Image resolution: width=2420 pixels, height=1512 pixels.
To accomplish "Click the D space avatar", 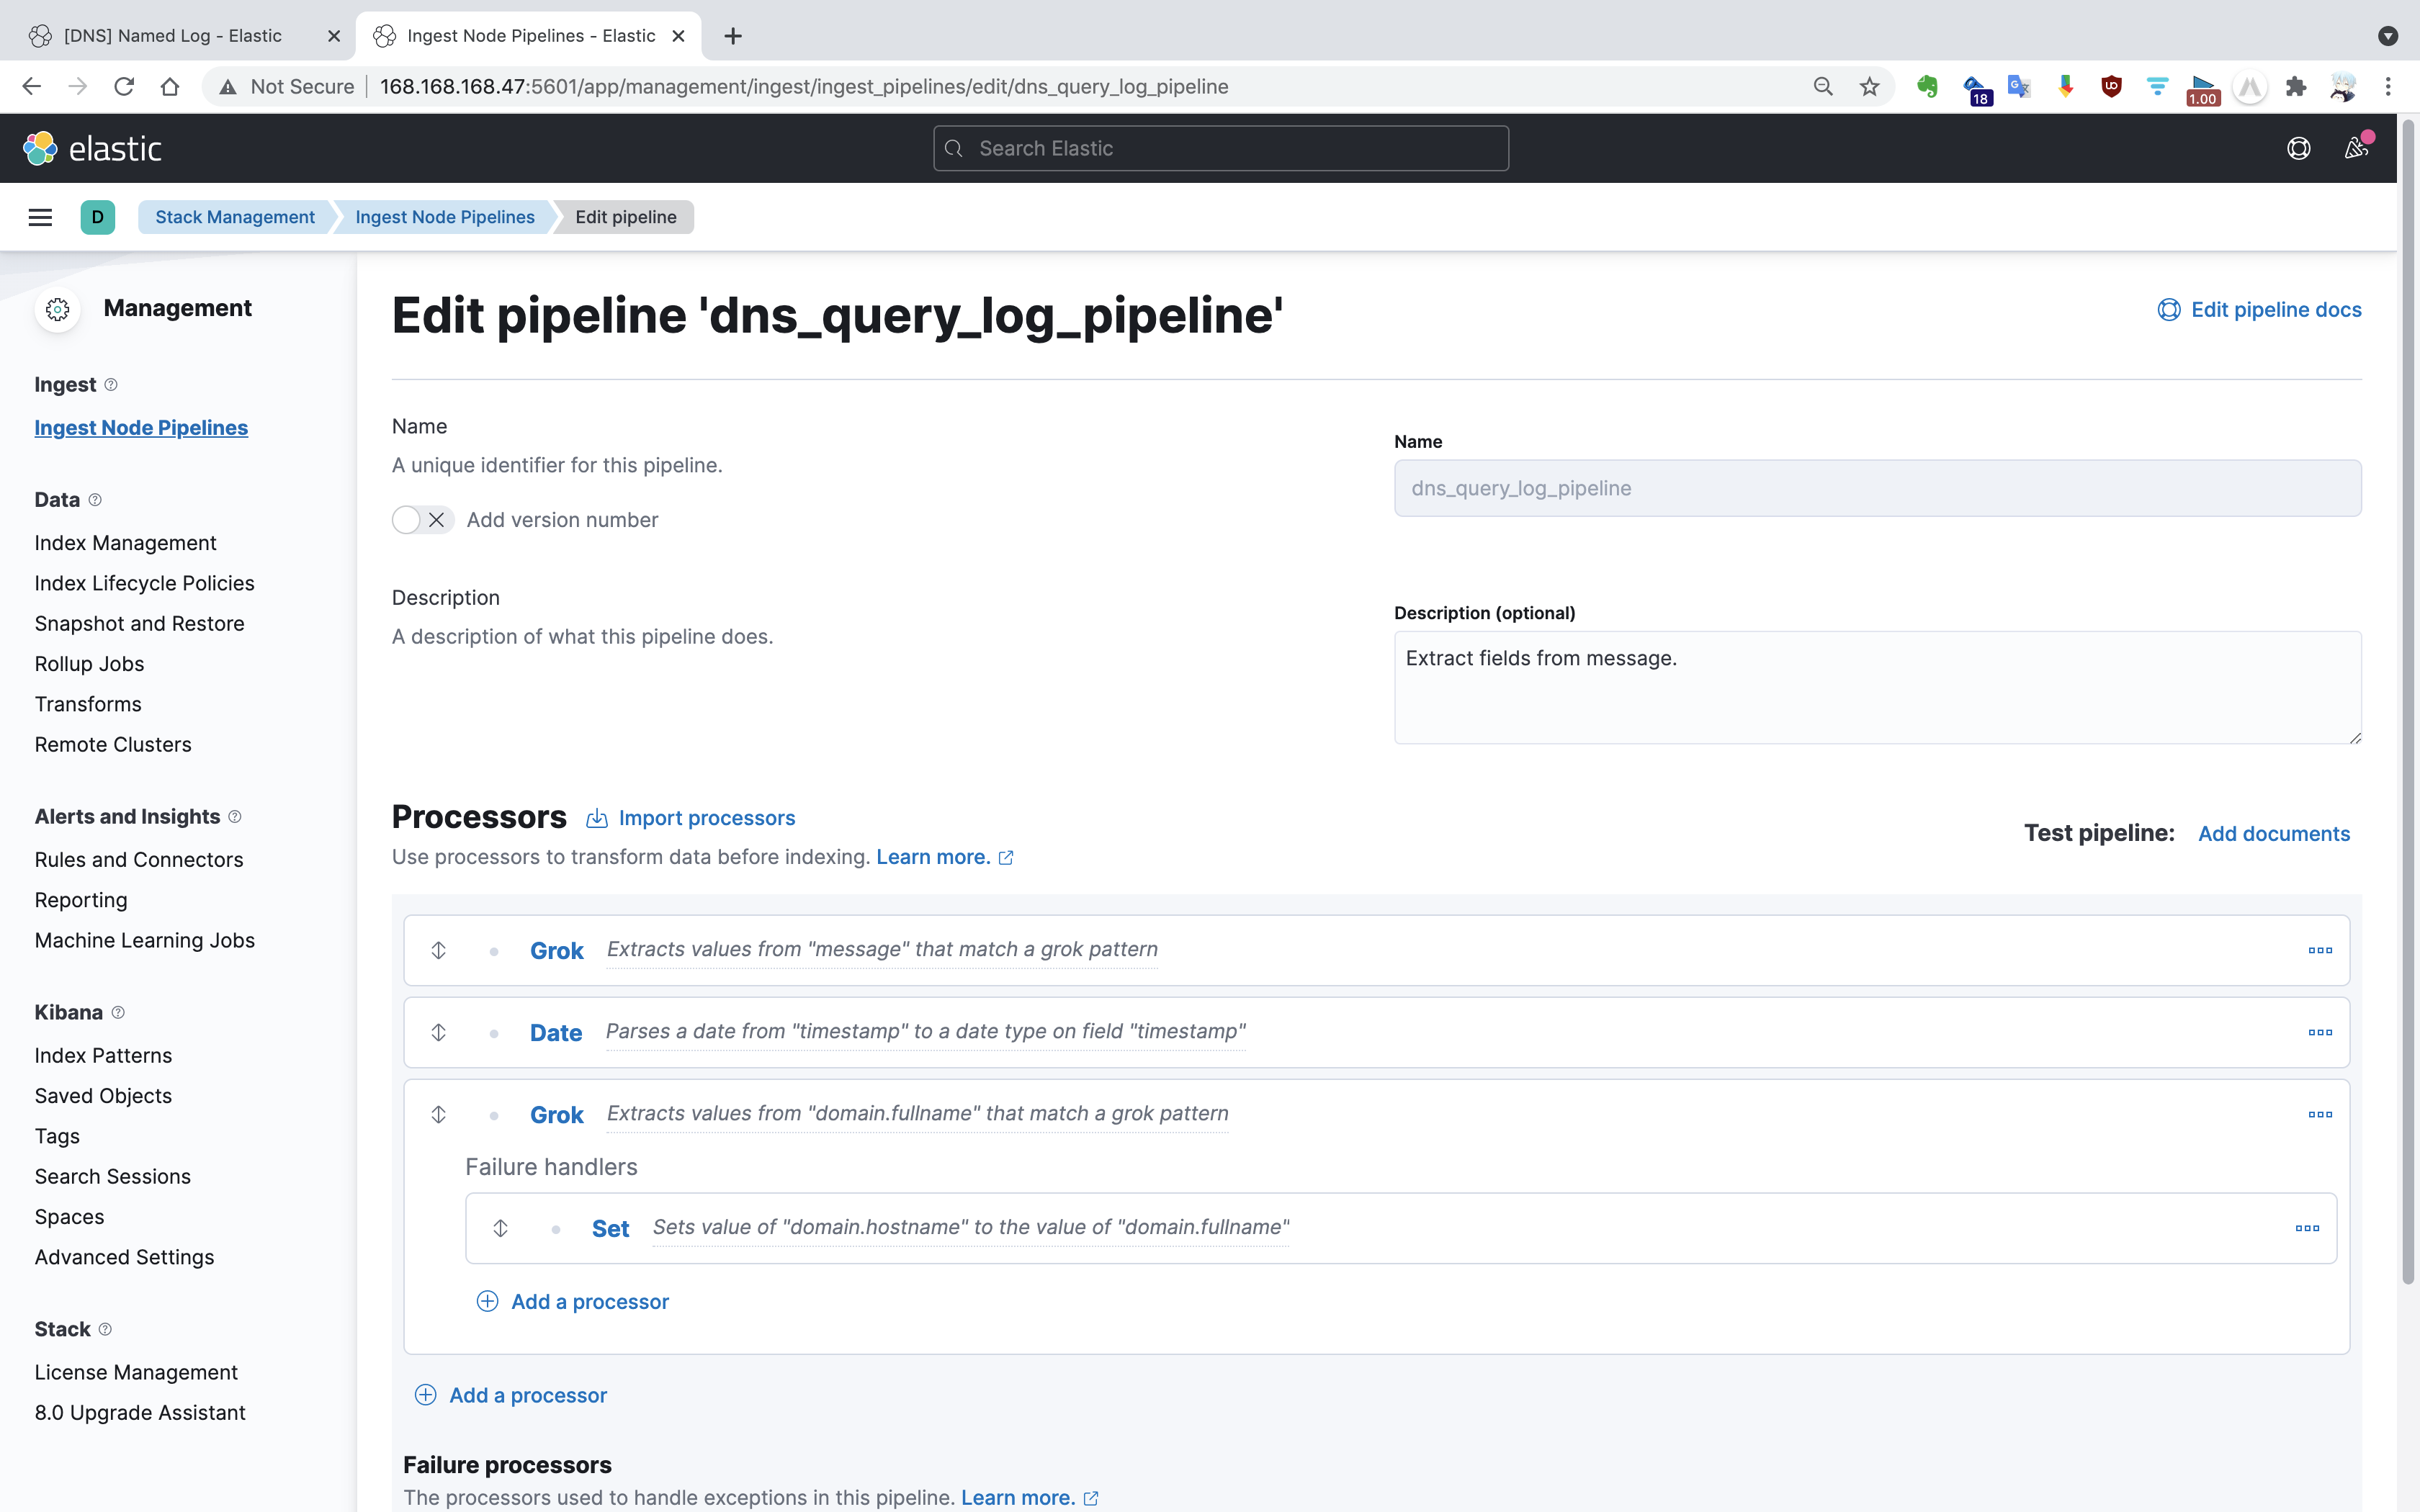I will [97, 217].
